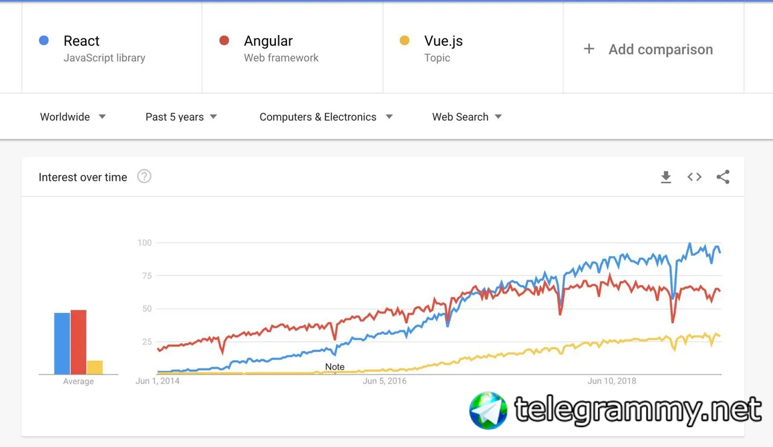Select the Angular search term
Viewport: 773px width, 447px height.
tap(268, 41)
